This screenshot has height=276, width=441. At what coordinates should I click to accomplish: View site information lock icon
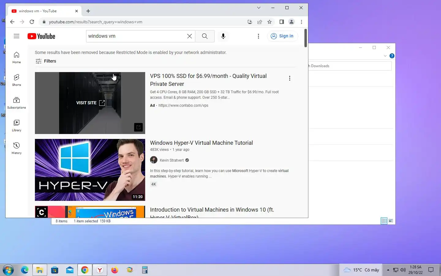coord(44,22)
